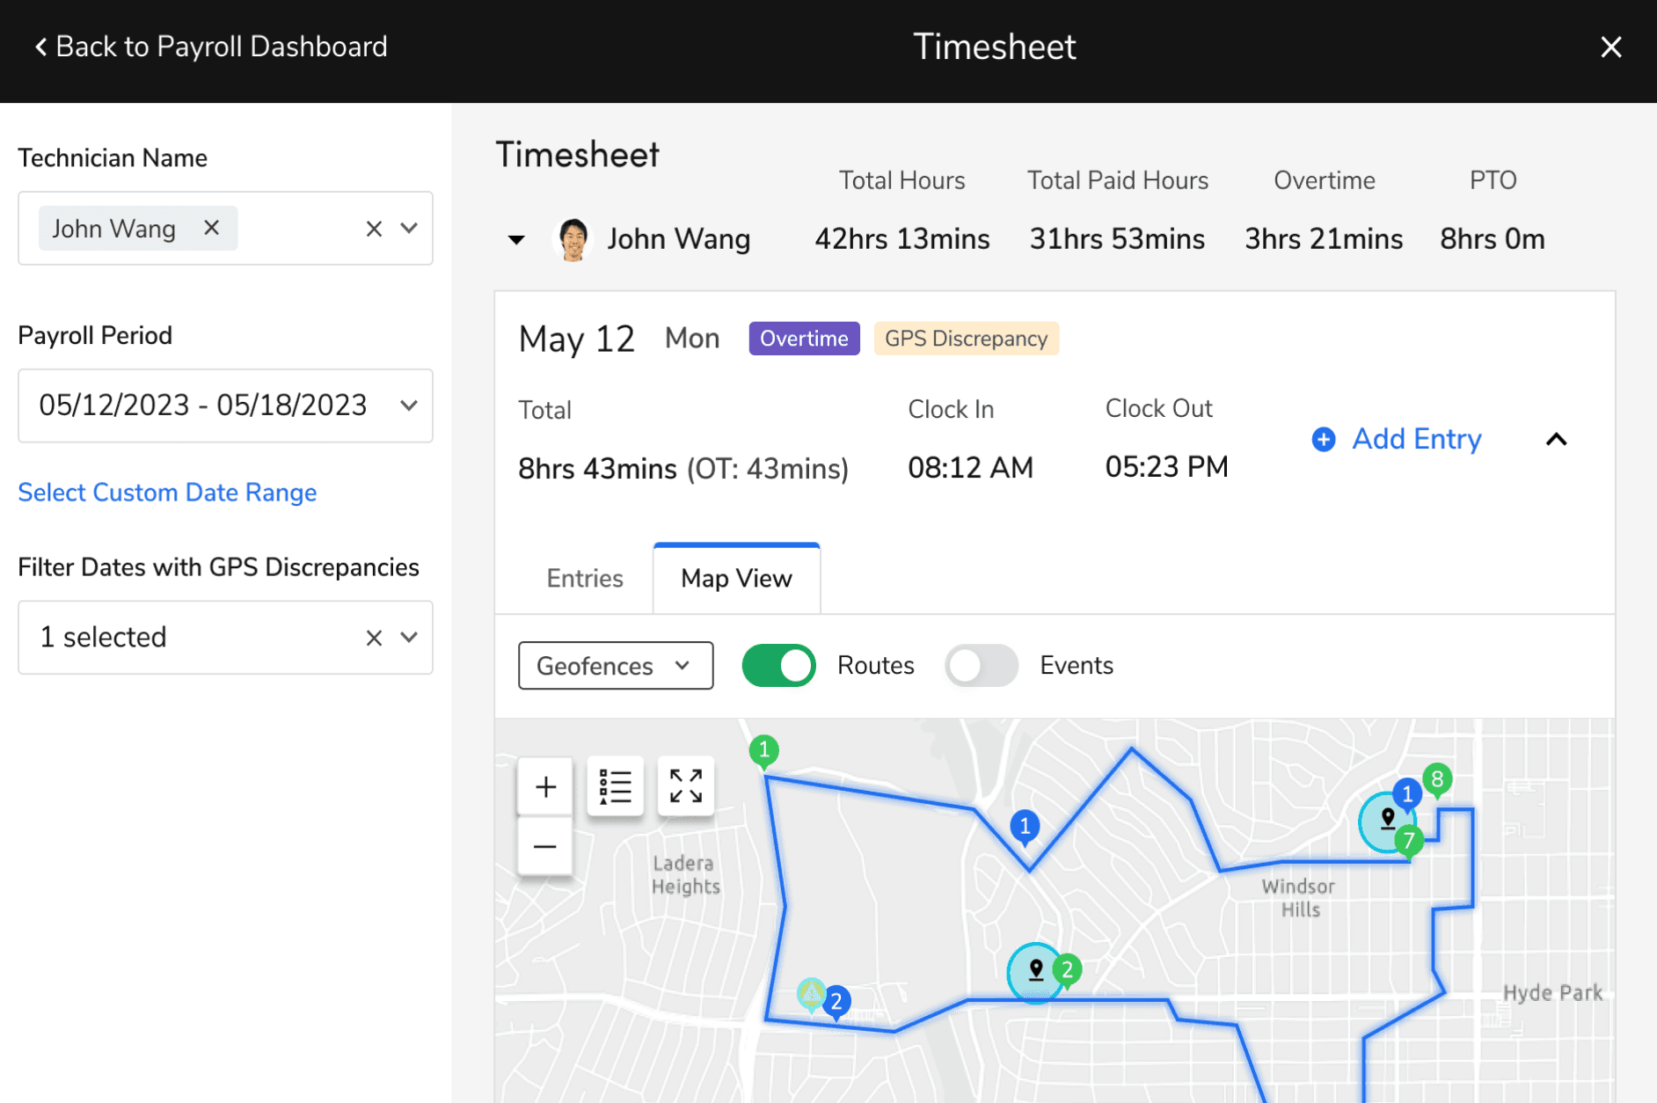
Task: Open the map legend list
Action: (x=616, y=786)
